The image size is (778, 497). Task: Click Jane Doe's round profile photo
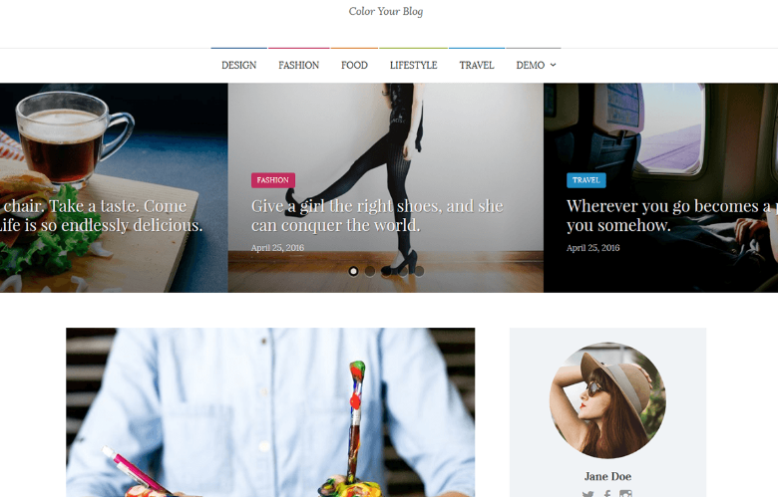(x=607, y=399)
